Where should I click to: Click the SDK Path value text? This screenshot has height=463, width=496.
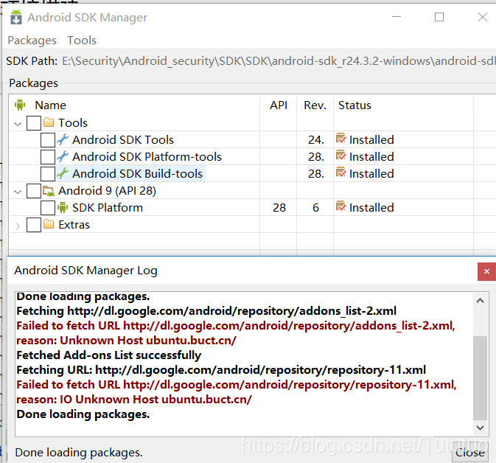[279, 60]
